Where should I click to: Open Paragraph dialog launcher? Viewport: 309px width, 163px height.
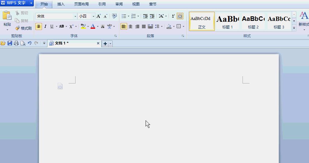pyautogui.click(x=183, y=36)
